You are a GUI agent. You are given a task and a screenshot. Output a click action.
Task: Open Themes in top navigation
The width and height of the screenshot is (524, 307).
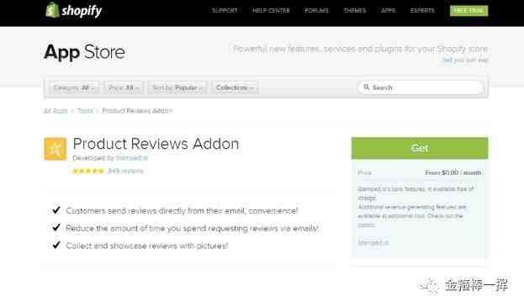(355, 11)
